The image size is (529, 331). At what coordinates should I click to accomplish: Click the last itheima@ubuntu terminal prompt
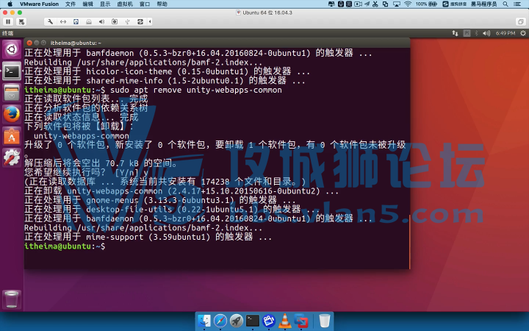tap(65, 246)
